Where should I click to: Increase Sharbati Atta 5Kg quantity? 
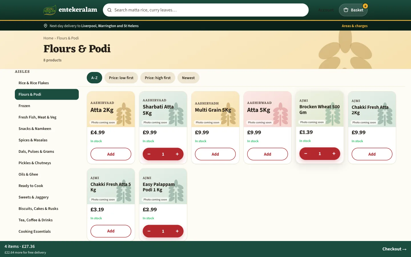177,154
